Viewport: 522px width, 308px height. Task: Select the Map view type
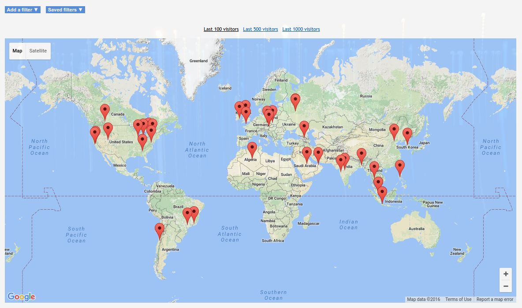click(17, 51)
